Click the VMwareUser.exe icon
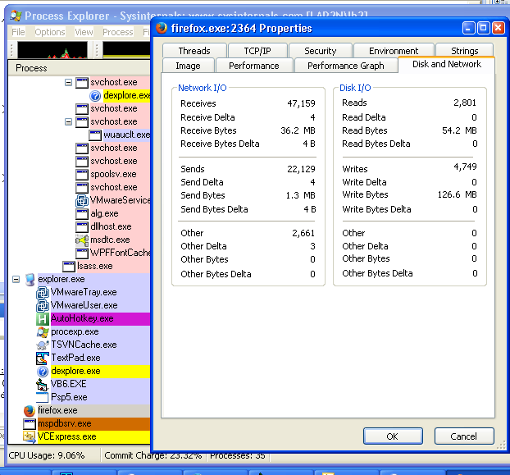The image size is (510, 475). point(43,305)
